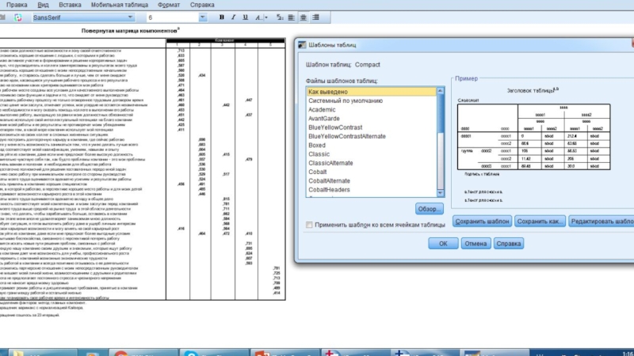Toggle italic text formatting
Screen dimensions: 634x356
click(233, 17)
